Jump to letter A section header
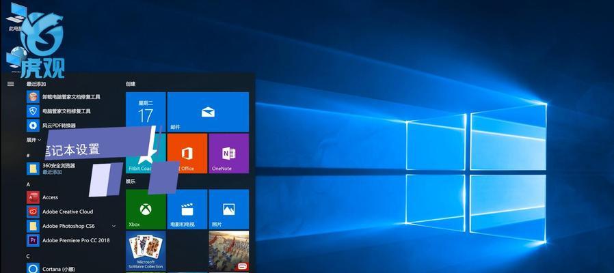 pos(28,184)
